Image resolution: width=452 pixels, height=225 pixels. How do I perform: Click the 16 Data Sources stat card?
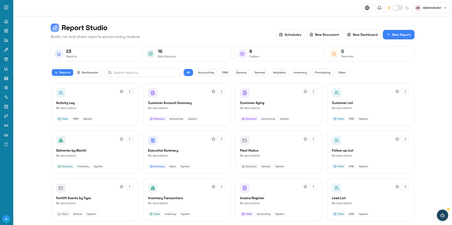tap(187, 54)
